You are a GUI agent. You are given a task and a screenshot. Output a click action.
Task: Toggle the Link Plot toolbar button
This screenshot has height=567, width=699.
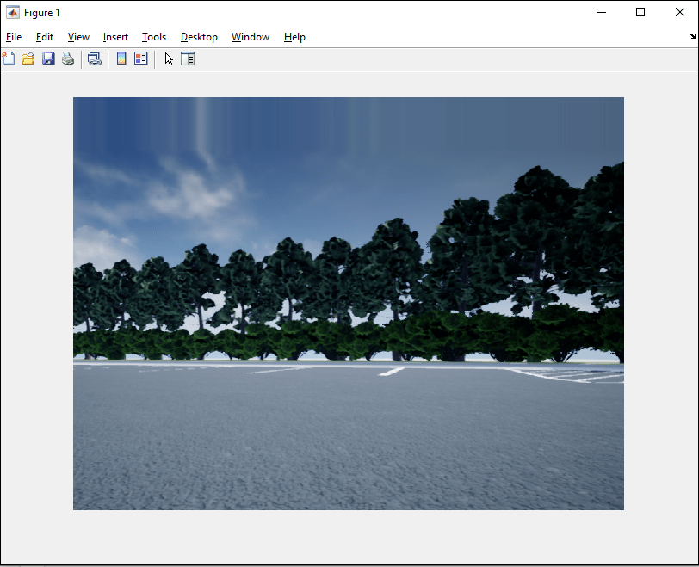(95, 59)
